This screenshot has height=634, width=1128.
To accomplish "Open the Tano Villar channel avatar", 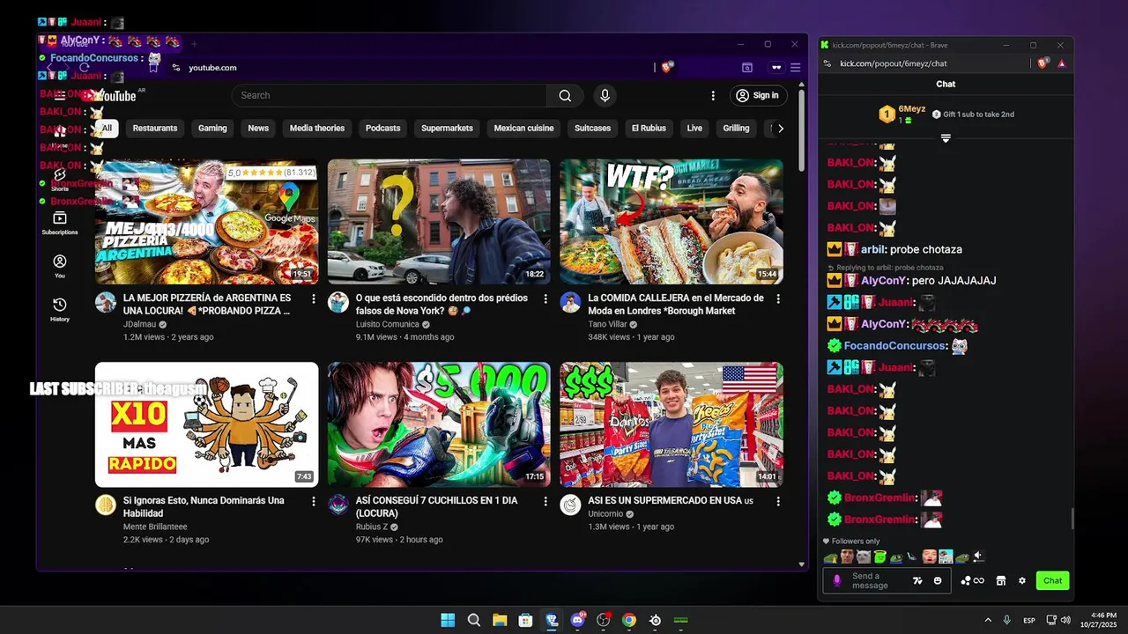I will point(570,302).
